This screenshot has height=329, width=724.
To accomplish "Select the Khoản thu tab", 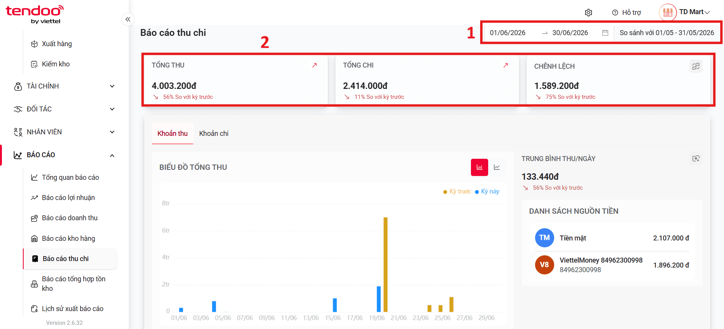I will pos(173,134).
